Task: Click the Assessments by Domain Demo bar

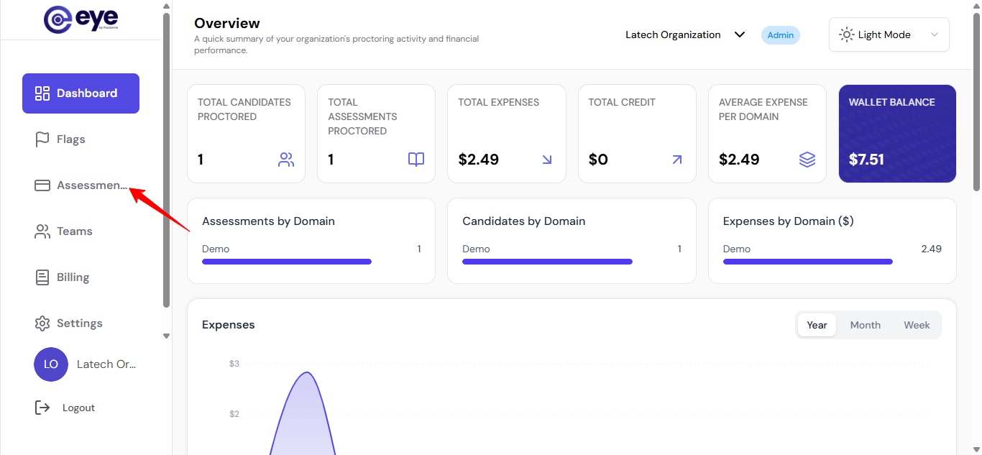Action: tap(287, 262)
